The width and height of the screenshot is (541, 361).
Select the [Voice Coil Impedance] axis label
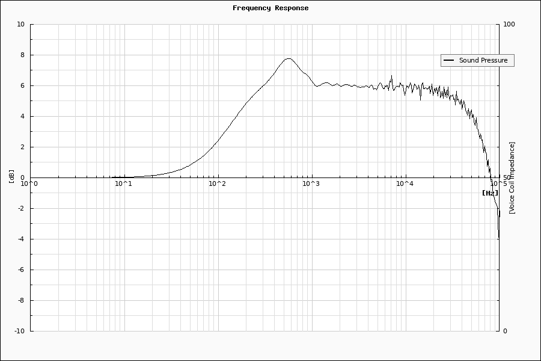[512, 177]
